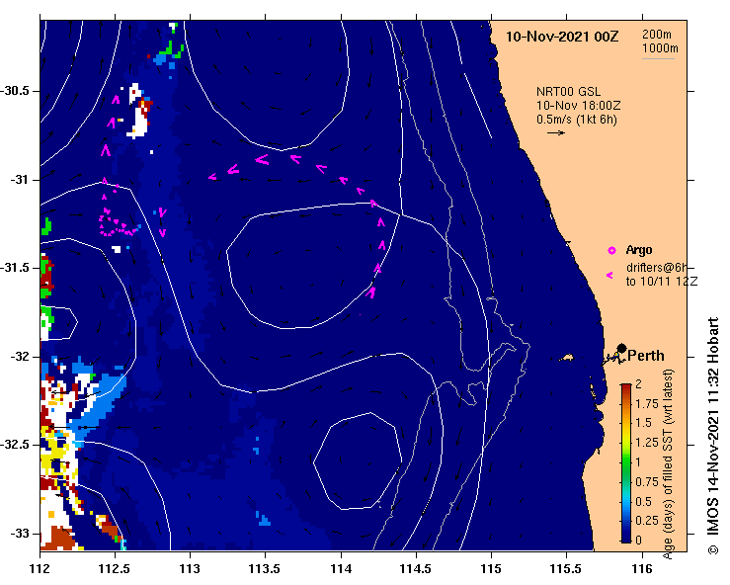Click the magenta Argo legend circle

coord(611,251)
